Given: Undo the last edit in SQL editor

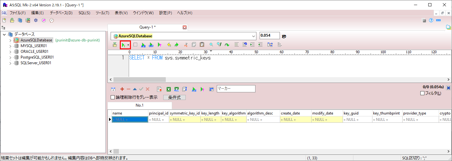Looking at the screenshot, I should [169, 45].
